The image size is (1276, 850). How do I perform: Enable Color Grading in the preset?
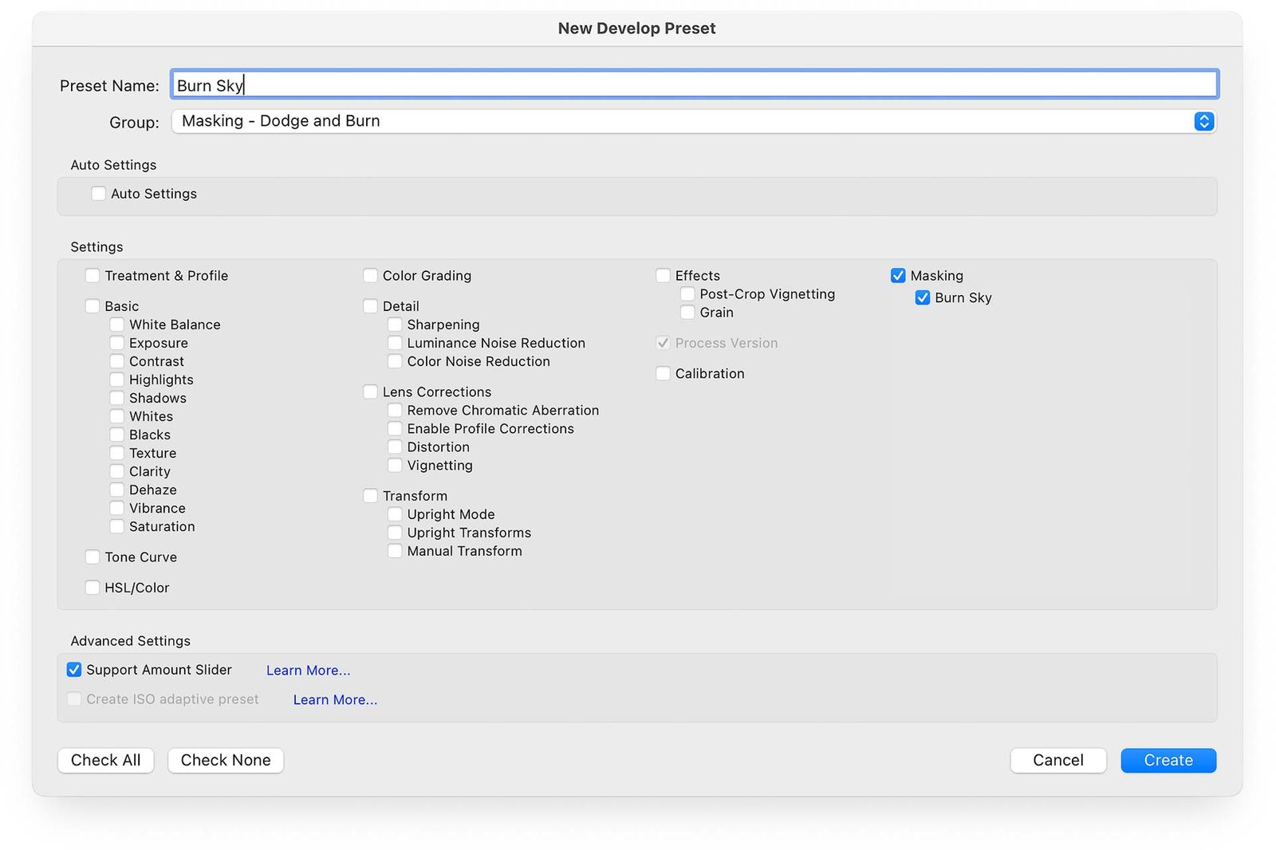pos(371,276)
